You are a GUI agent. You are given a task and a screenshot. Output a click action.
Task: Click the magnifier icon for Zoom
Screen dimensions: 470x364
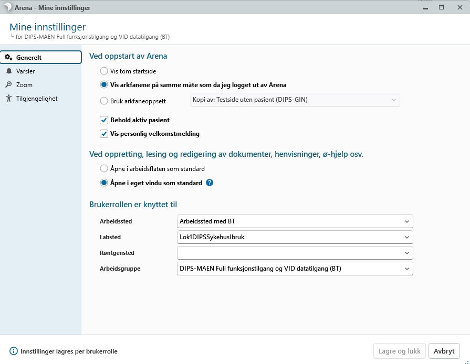coord(8,85)
